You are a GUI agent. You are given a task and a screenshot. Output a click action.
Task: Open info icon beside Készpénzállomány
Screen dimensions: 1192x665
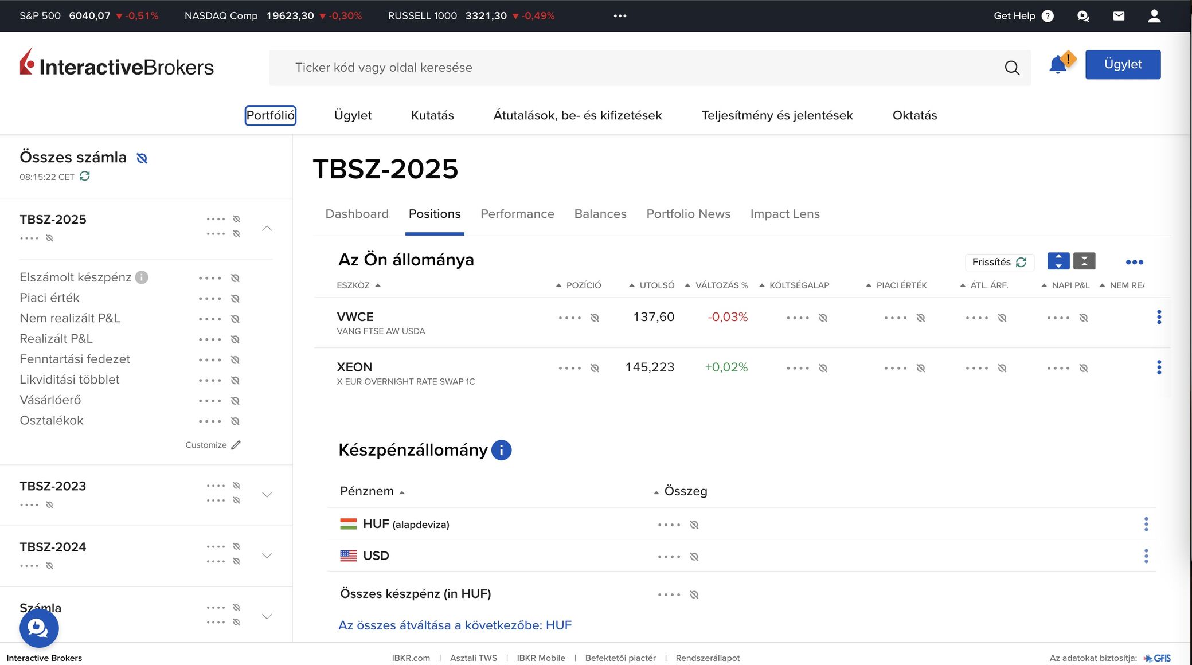(x=501, y=450)
